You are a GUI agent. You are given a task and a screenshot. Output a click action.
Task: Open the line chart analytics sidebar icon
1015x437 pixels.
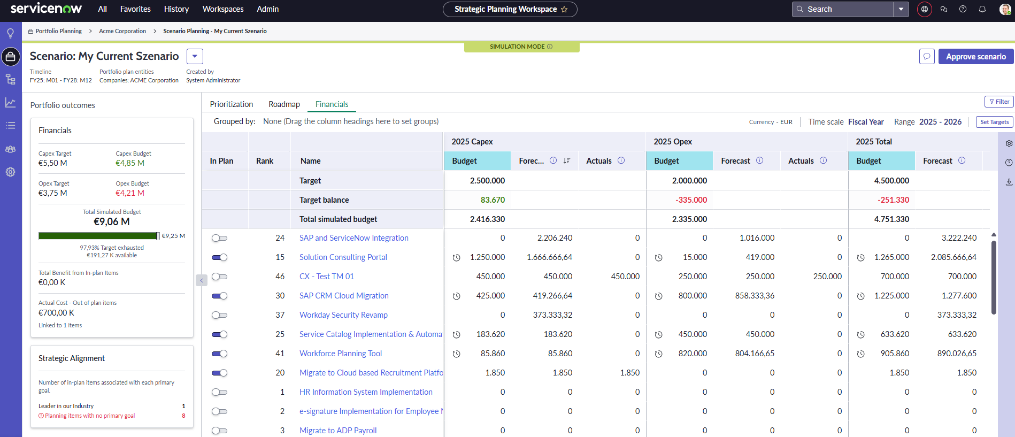10,102
